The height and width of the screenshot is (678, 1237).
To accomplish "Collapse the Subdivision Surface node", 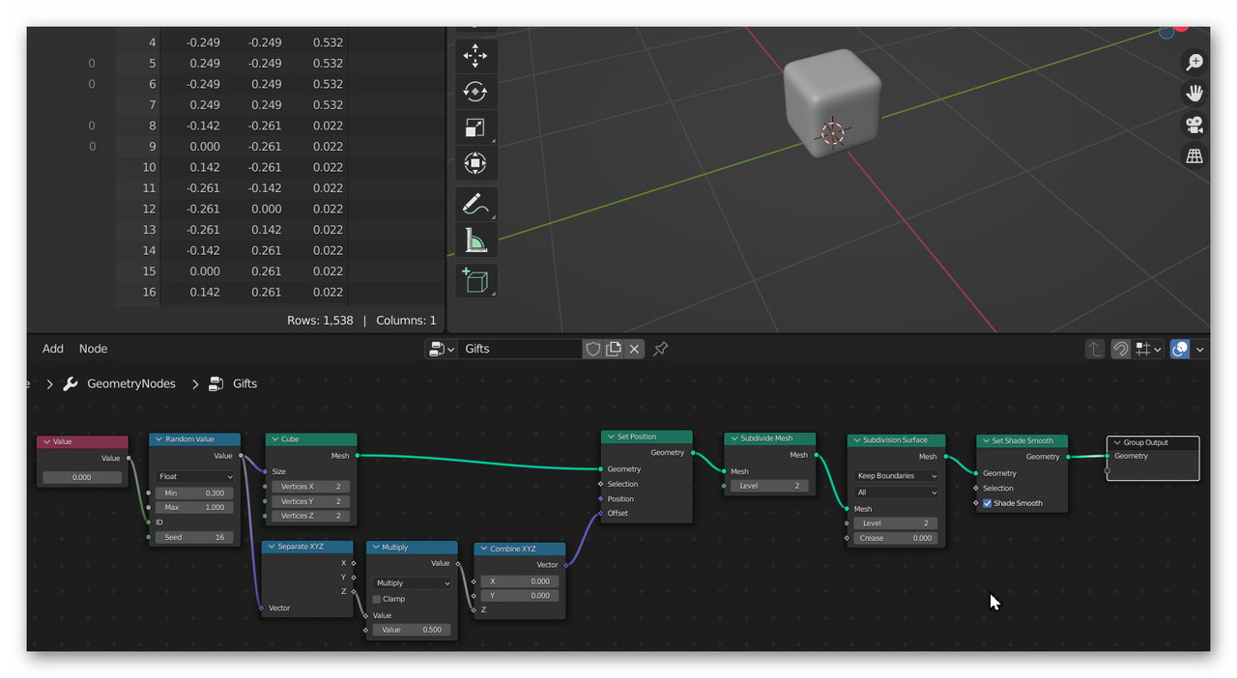I will 857,439.
